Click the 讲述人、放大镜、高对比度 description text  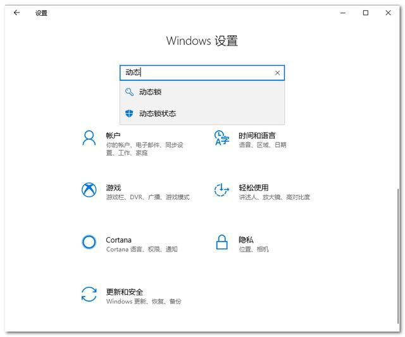[274, 197]
